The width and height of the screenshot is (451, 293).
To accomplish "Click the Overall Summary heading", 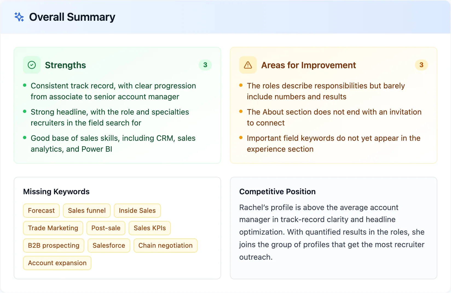I will click(72, 17).
